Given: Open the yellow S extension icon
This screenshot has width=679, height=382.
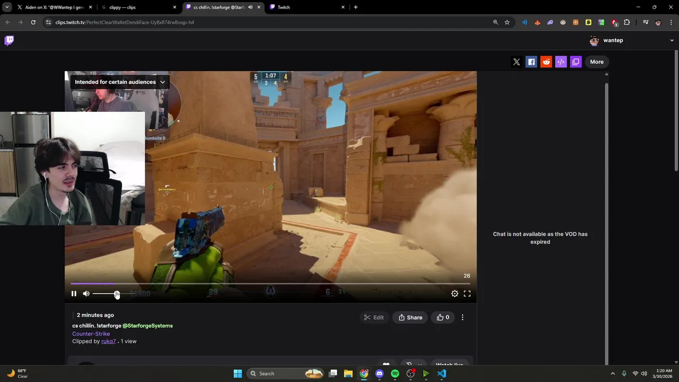Looking at the screenshot, I should pos(588,22).
